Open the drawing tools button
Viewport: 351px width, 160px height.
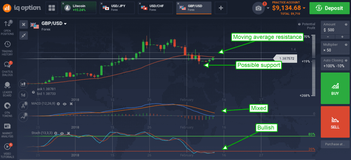pyautogui.click(x=23, y=106)
